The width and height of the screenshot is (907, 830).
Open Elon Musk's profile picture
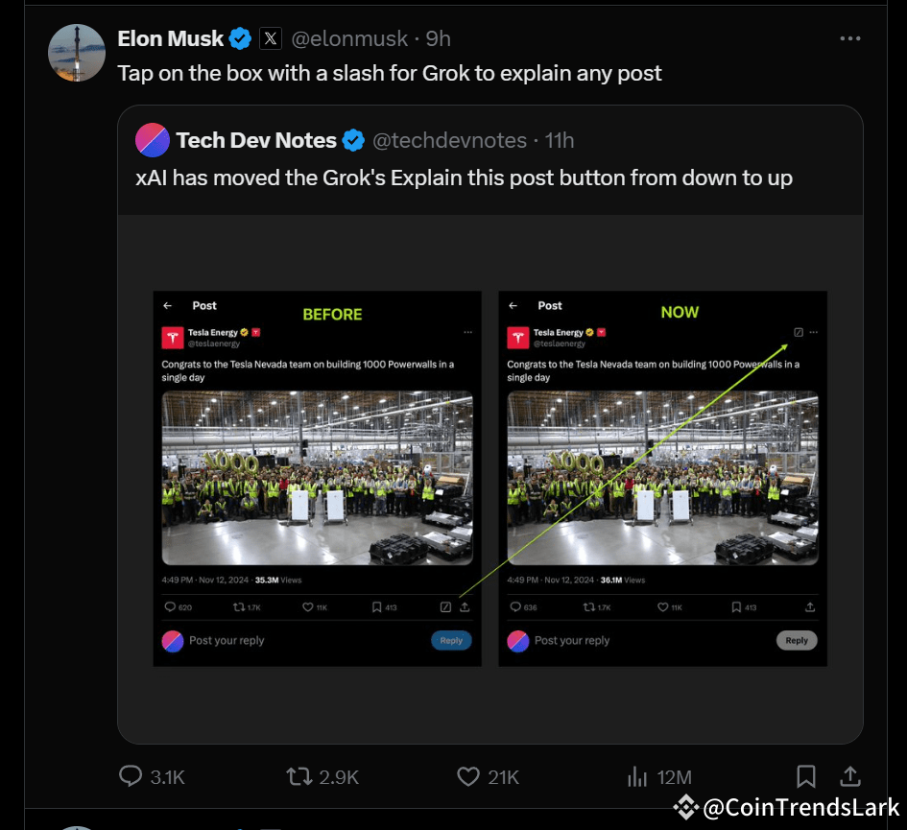77,53
